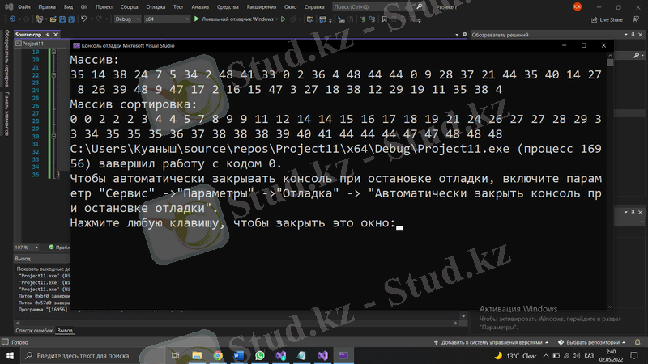648x364 pixels.
Task: Click the green Start Debugging play icon
Action: 197,19
